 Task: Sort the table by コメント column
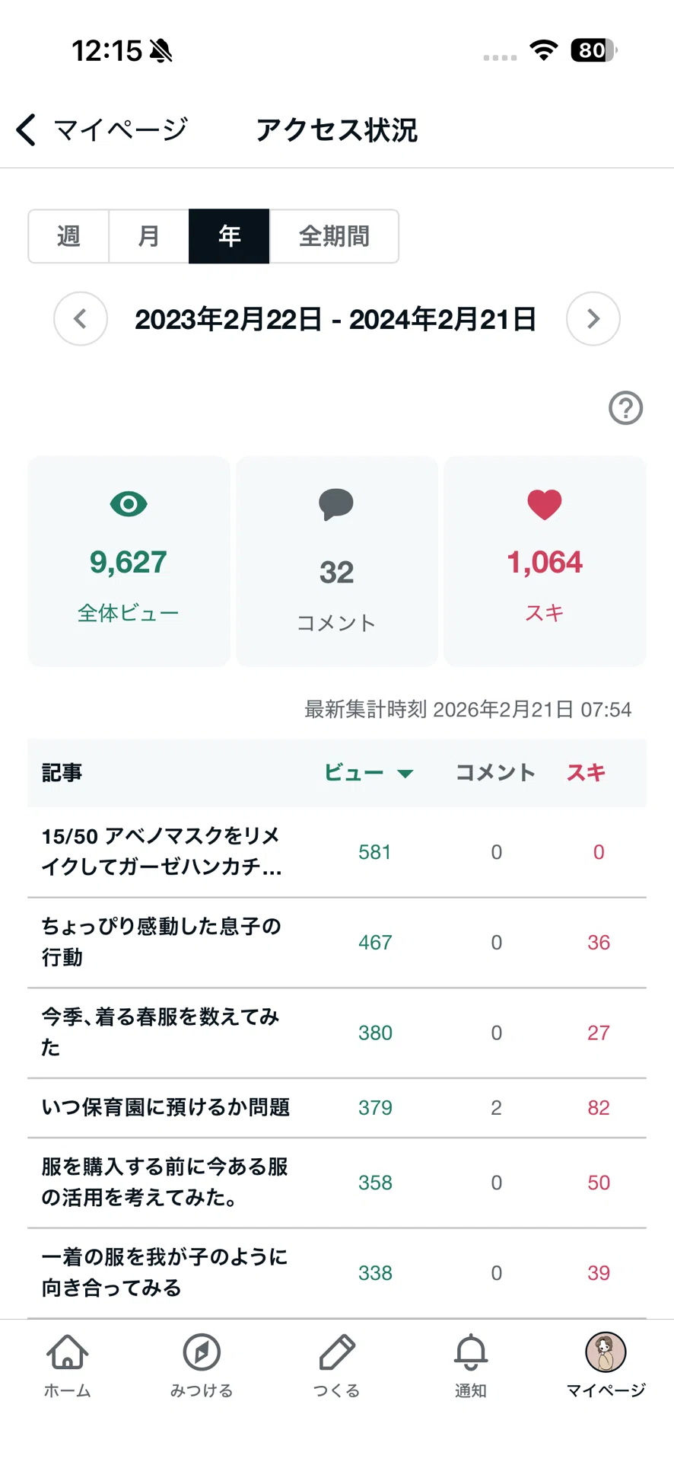click(495, 773)
